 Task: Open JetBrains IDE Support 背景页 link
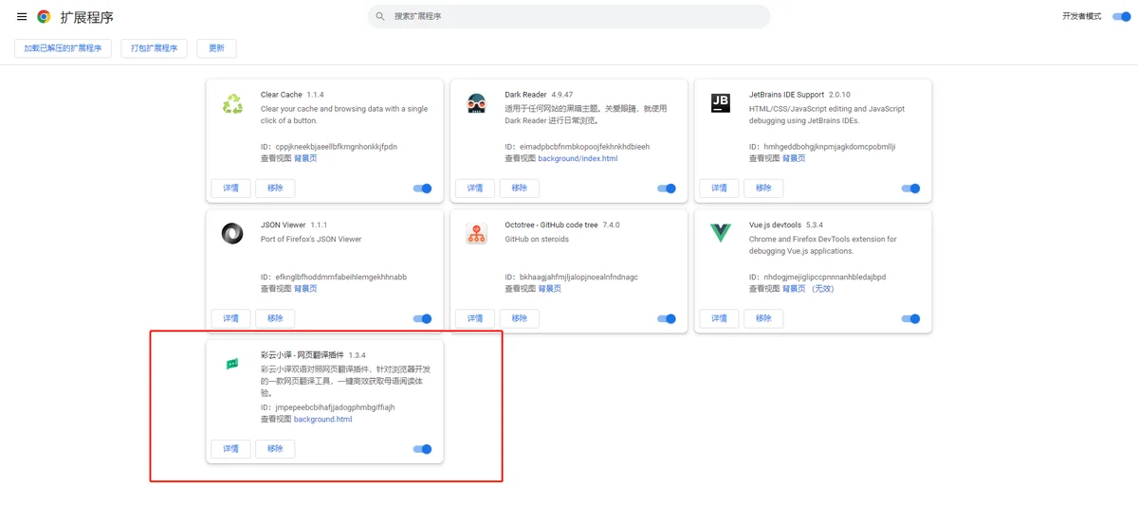point(794,158)
